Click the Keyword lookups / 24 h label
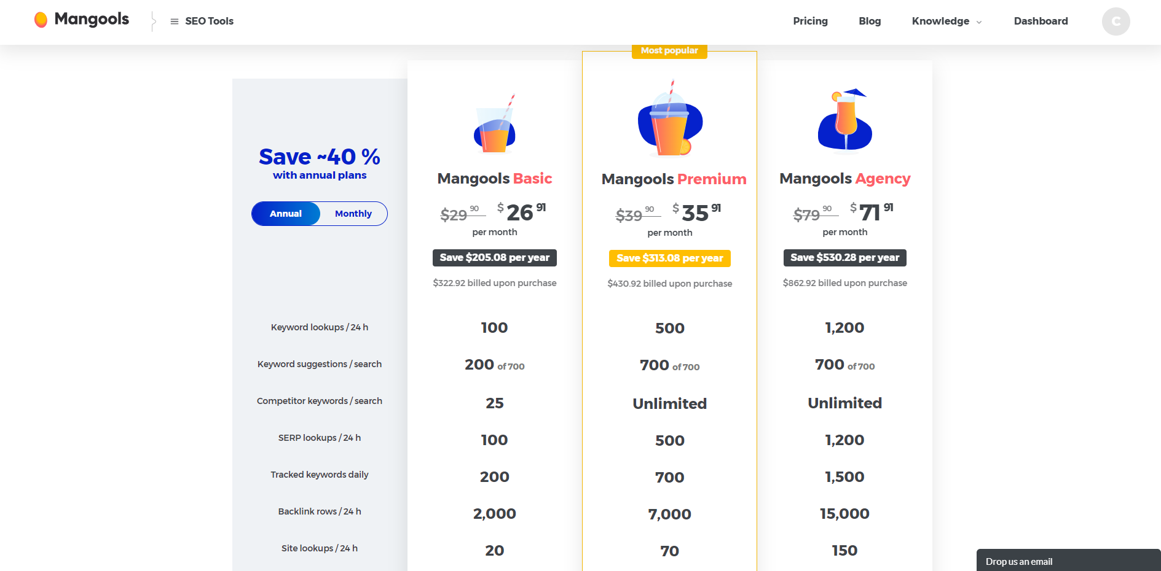This screenshot has height=571, width=1161. 320,327
